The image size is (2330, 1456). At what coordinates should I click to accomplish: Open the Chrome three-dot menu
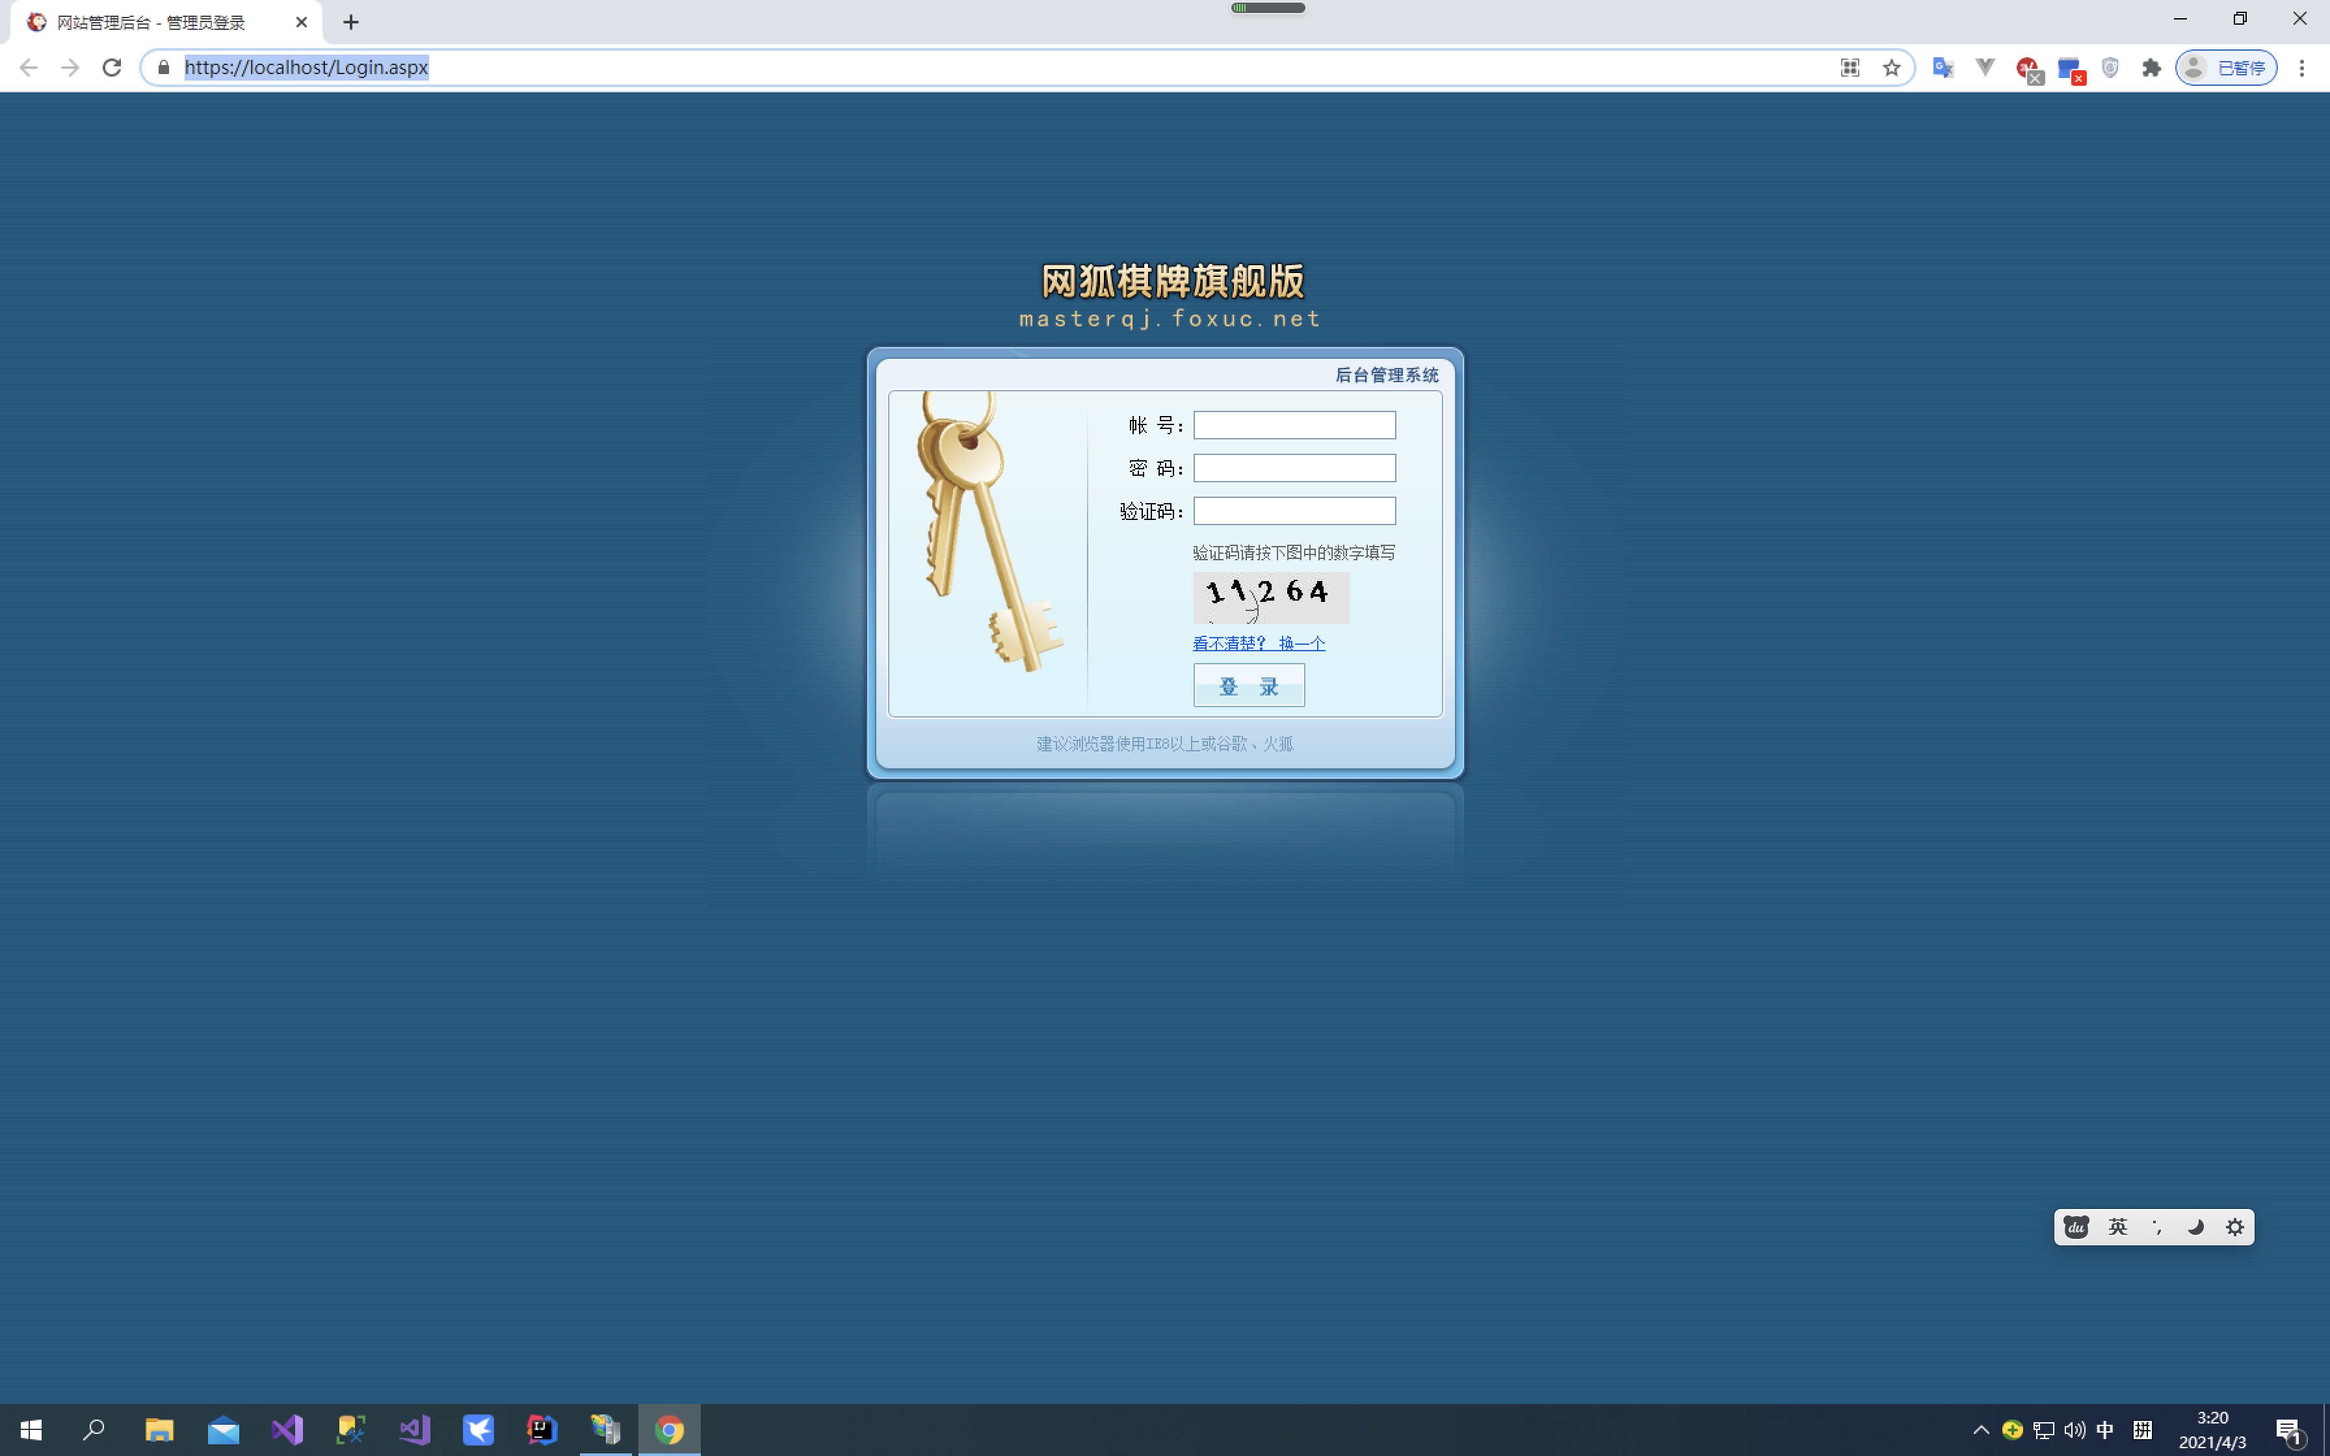(x=2301, y=68)
